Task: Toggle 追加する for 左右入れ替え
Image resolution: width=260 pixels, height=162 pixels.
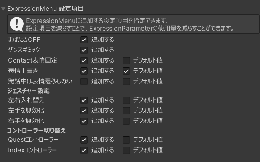Action: tap(84, 100)
